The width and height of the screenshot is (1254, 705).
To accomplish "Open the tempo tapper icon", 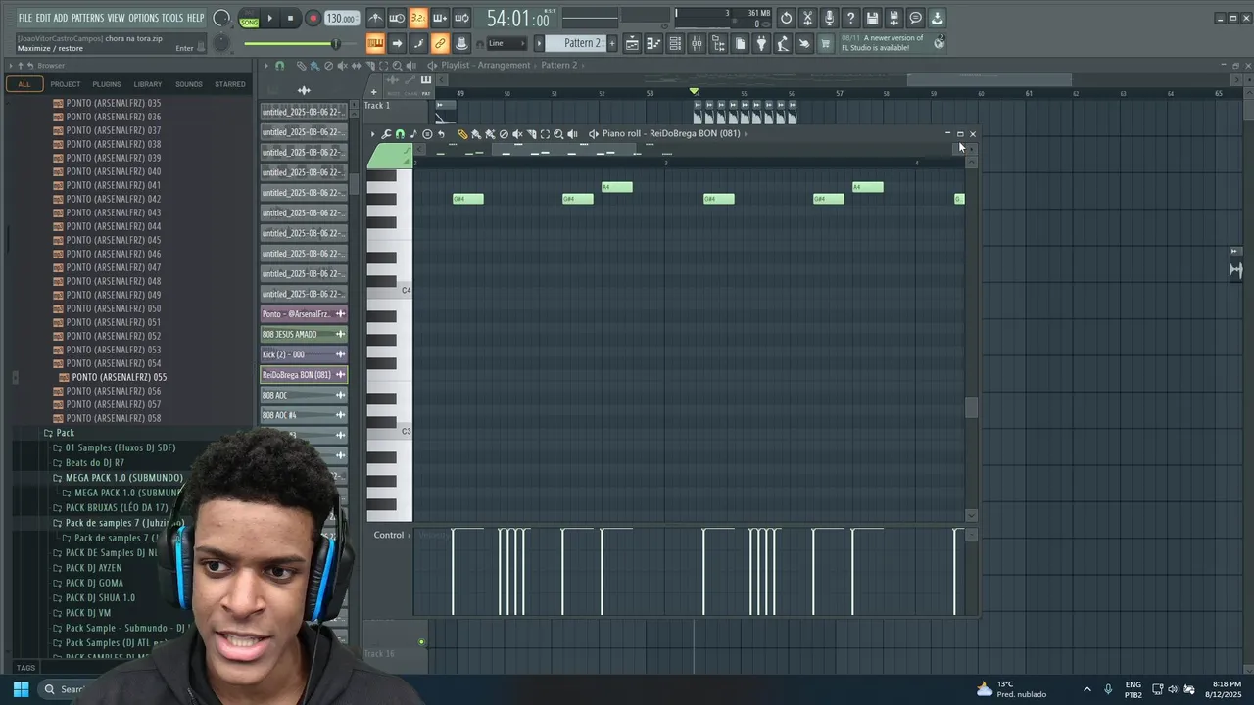I will 783,43.
